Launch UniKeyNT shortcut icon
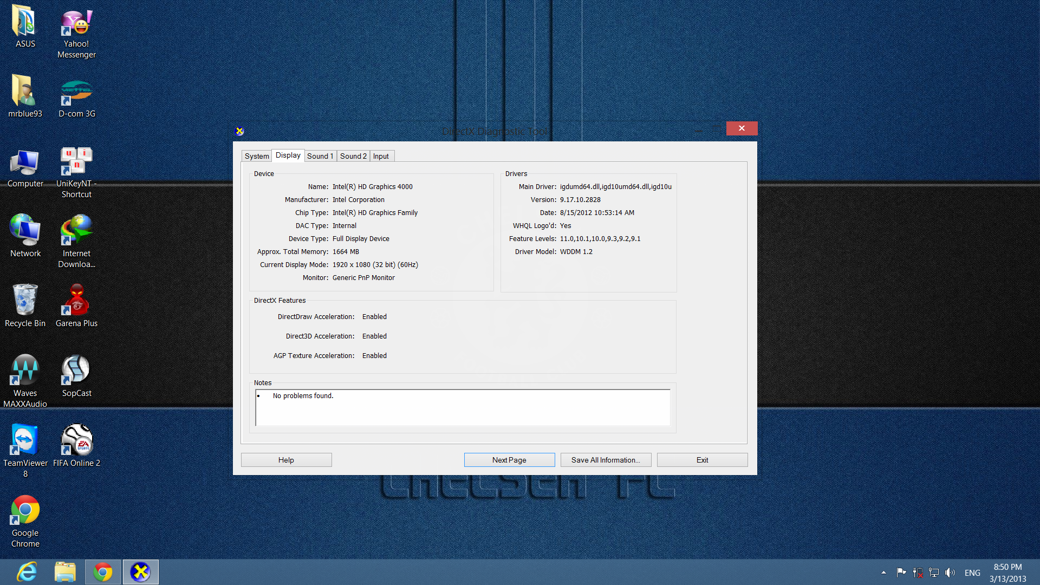This screenshot has width=1040, height=585. point(76,172)
